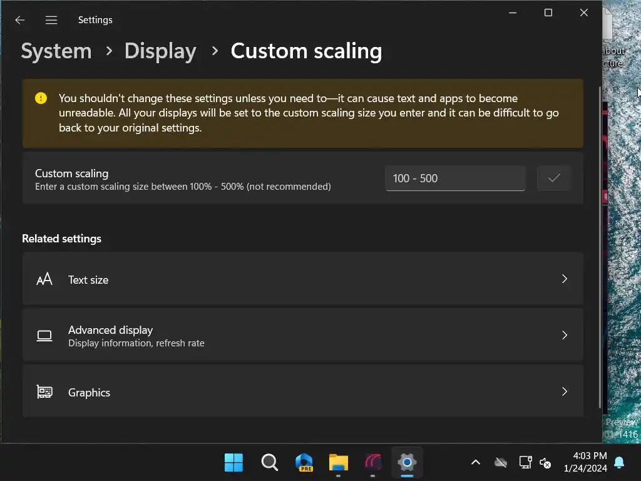
Task: Go to Display breadcrumb
Action: coord(160,51)
